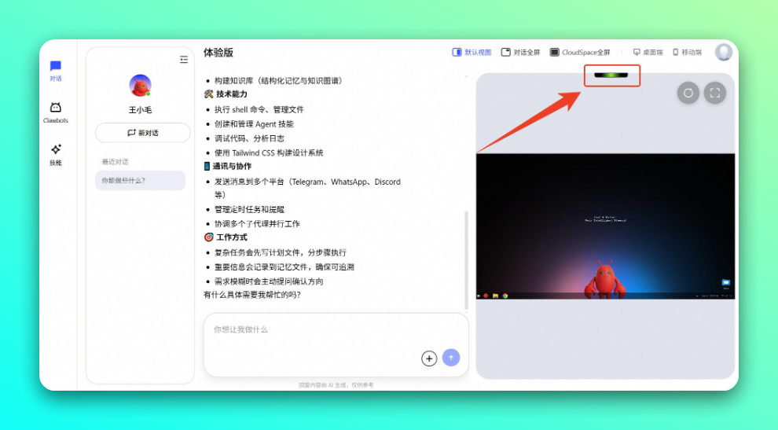This screenshot has width=778, height=430.
Task: Switch to CloudSpace全屏 view
Action: (580, 52)
